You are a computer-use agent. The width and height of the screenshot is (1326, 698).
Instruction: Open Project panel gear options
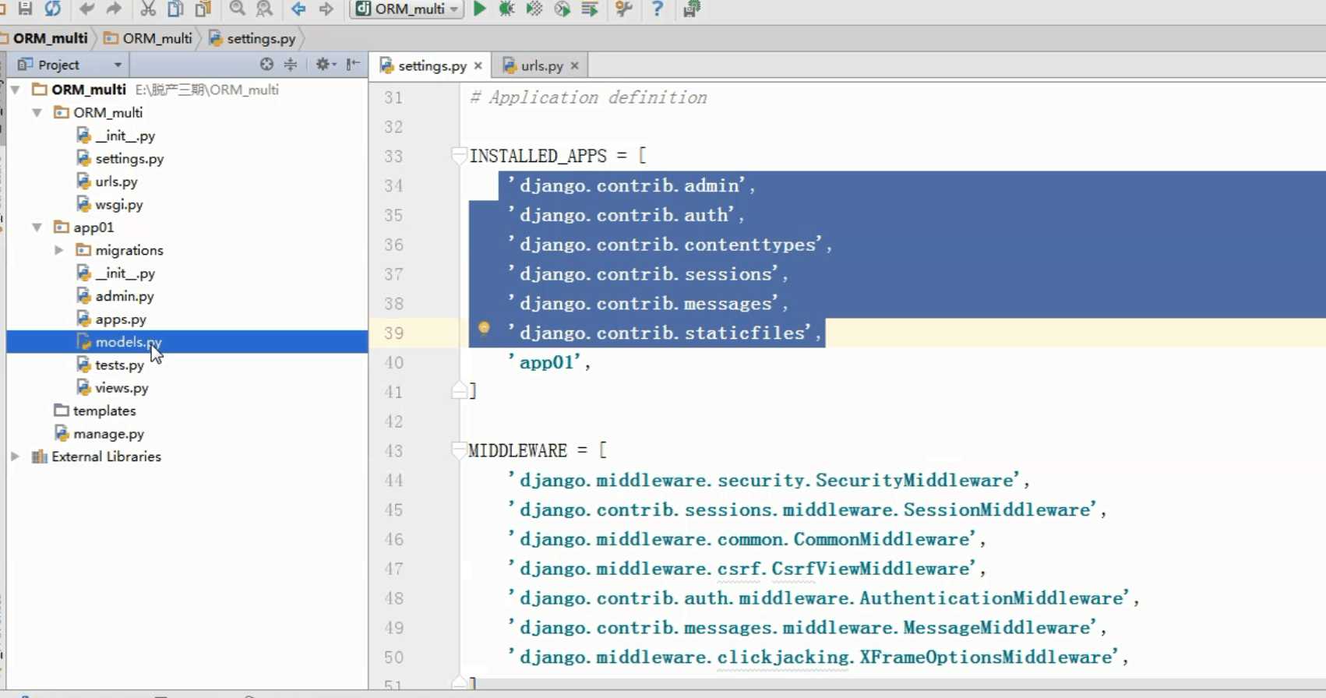(x=326, y=65)
